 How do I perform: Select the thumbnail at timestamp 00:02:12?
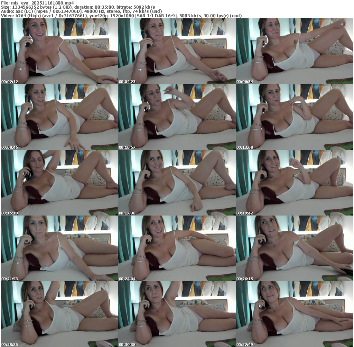tap(59, 51)
